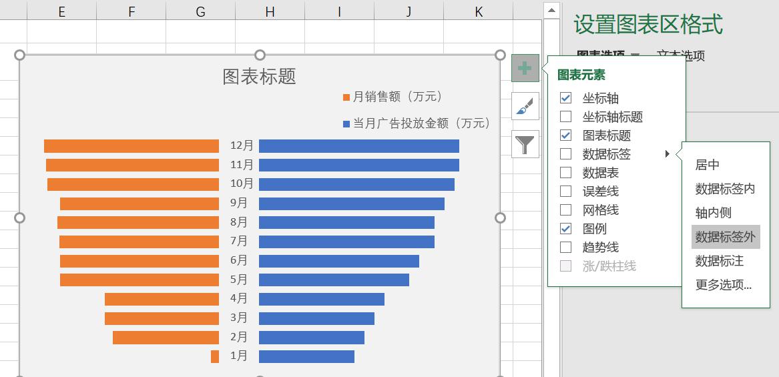Click the chart's left-middle resize handle

[19, 218]
